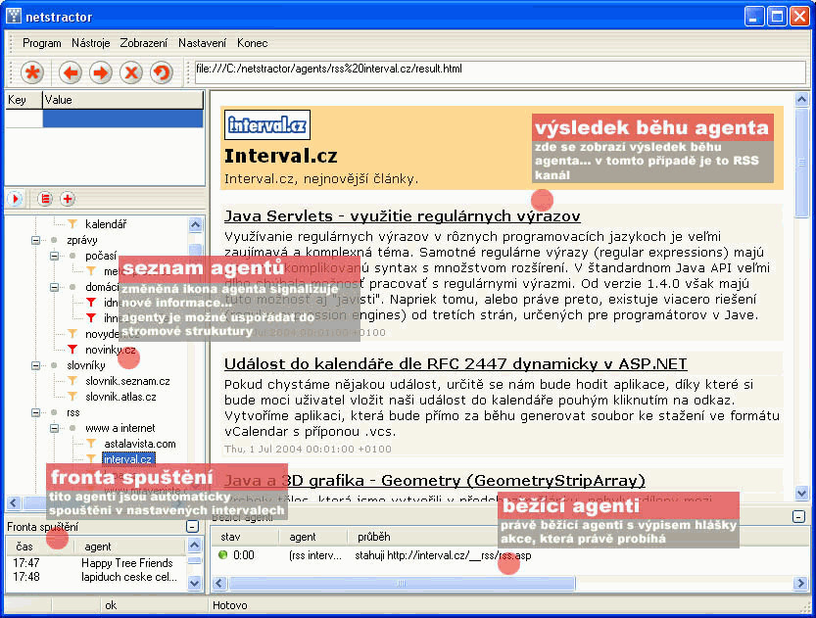Open the Konec menu

pyautogui.click(x=253, y=43)
